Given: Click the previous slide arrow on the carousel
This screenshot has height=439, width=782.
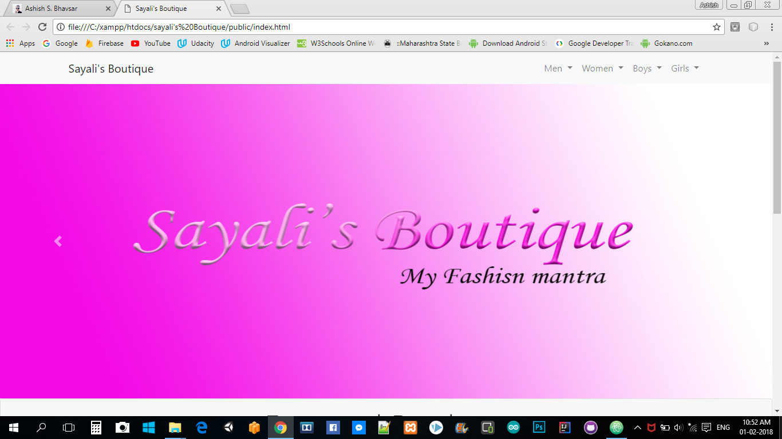Looking at the screenshot, I should pos(58,241).
